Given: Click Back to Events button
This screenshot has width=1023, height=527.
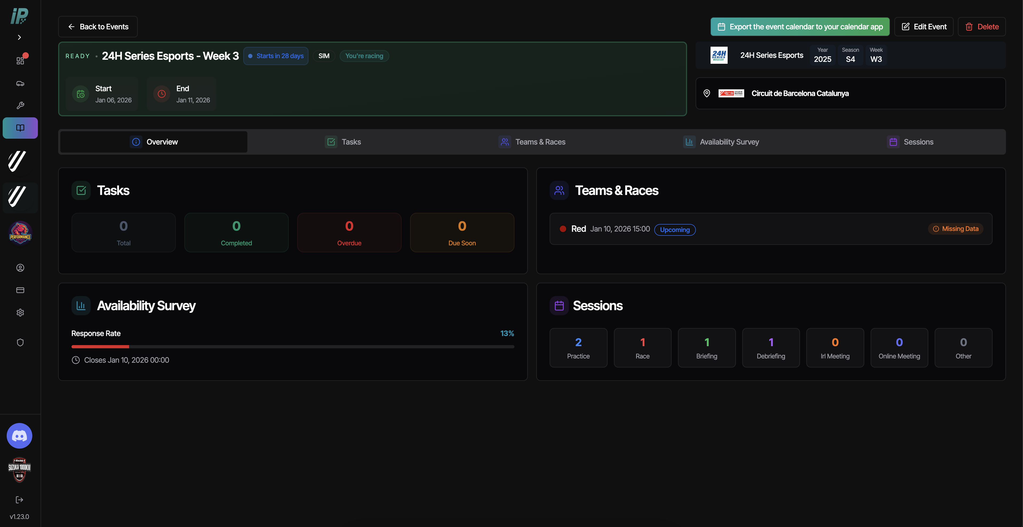Looking at the screenshot, I should 98,27.
